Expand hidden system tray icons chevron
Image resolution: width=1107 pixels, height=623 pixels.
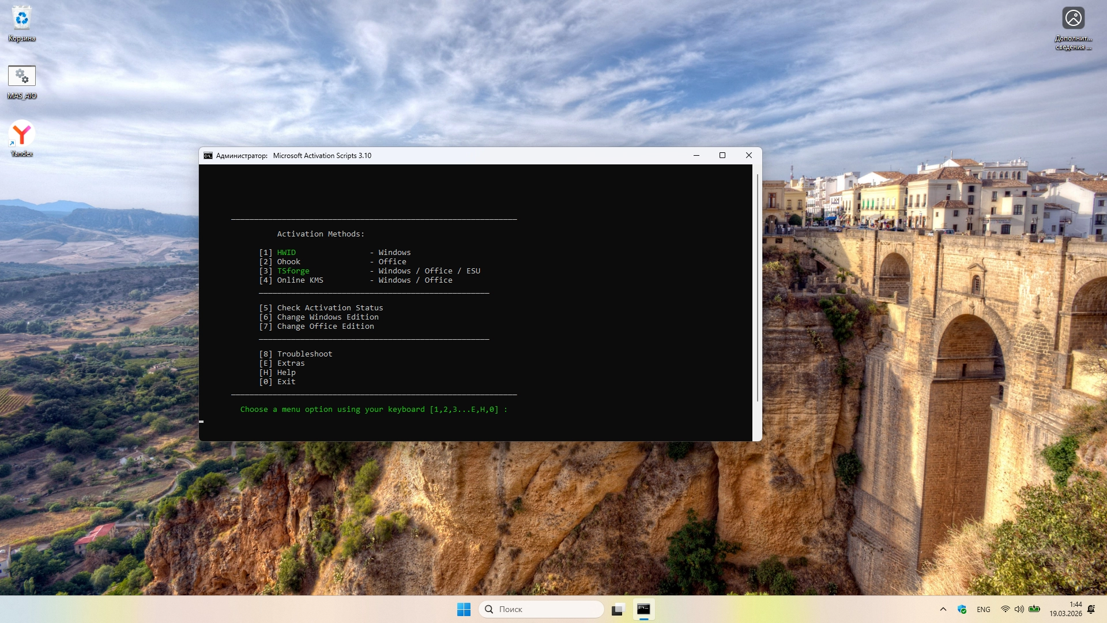coord(943,609)
